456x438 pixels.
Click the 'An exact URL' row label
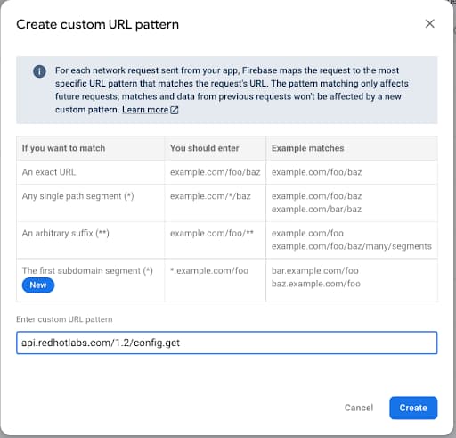pos(49,172)
